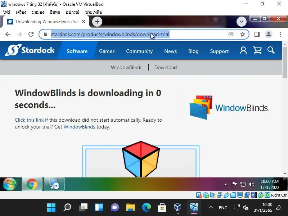Reload the Stardock page
Image resolution: width=288 pixels, height=216 pixels.
click(x=31, y=34)
